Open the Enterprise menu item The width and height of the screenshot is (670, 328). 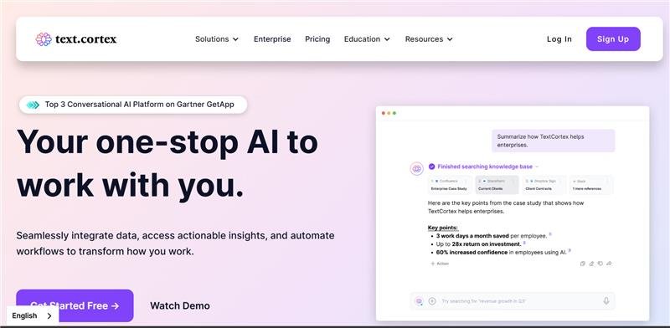[272, 38]
